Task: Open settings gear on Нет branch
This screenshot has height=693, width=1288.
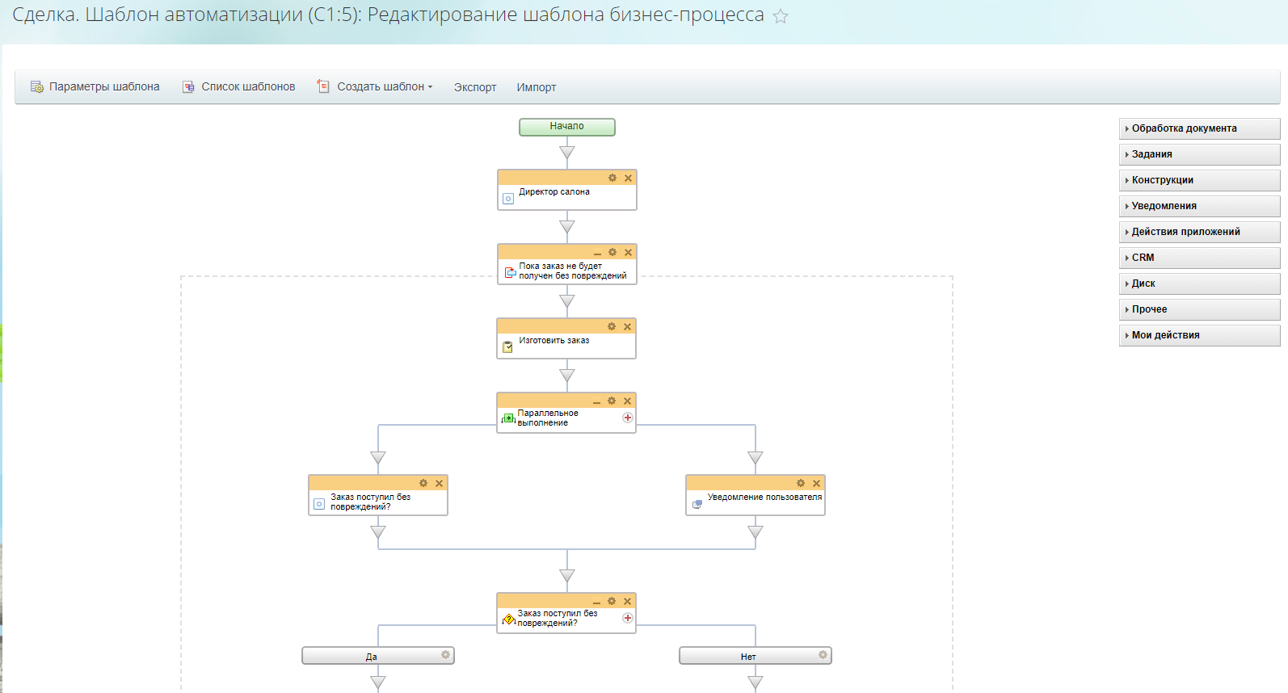Action: coord(823,655)
